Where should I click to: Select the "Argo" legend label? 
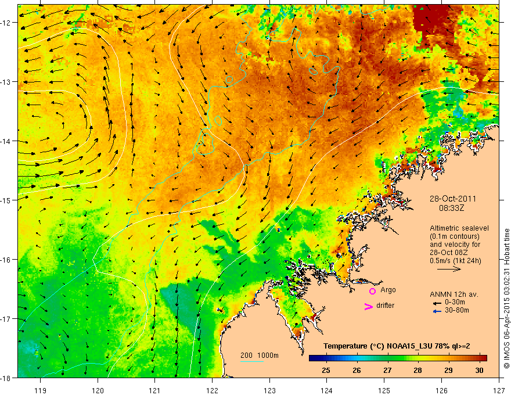tap(388, 290)
